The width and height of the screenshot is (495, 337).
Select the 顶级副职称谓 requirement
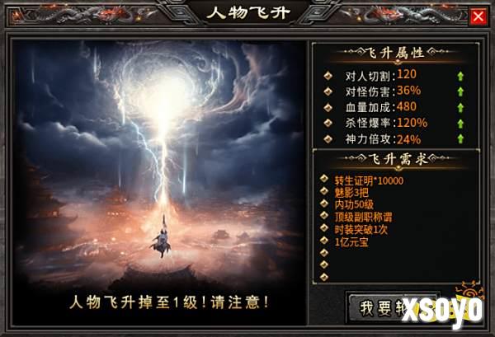point(363,218)
